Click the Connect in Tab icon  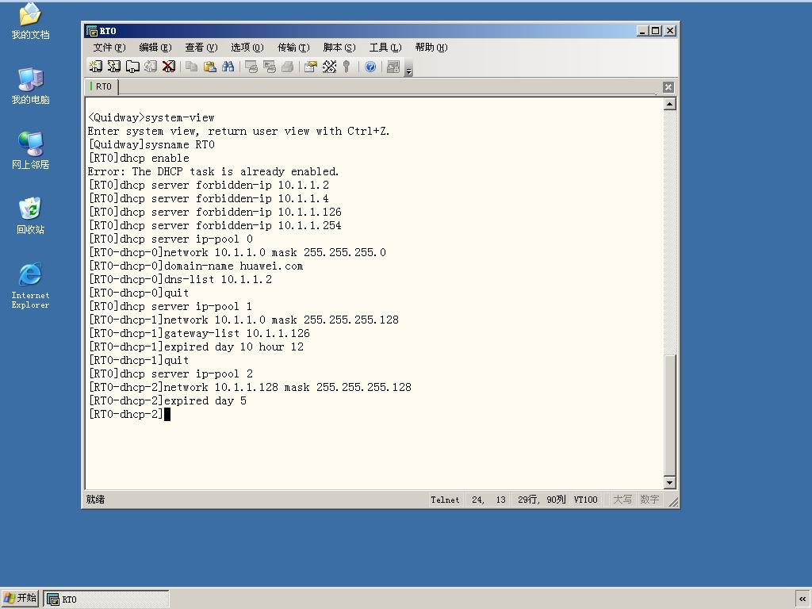132,67
